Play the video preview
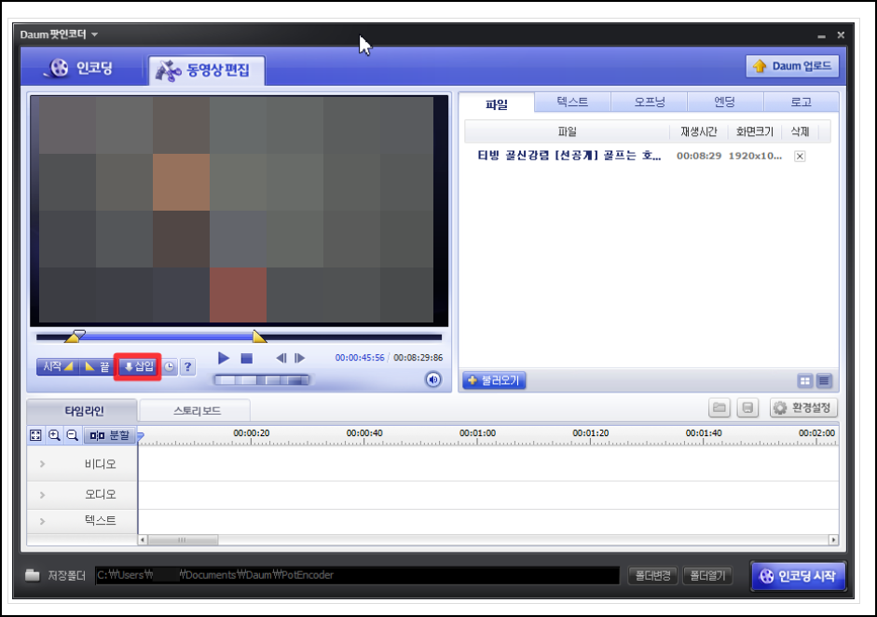Screen dimensions: 877x617 (x=223, y=358)
